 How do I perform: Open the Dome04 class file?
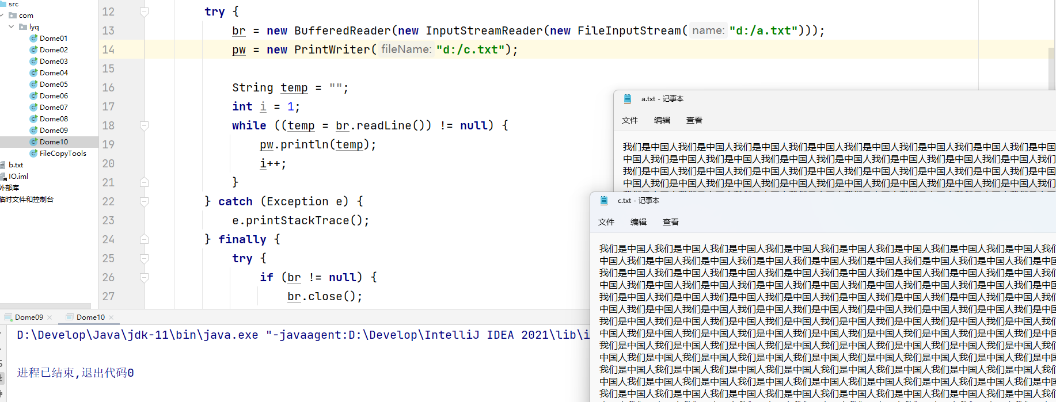click(54, 73)
